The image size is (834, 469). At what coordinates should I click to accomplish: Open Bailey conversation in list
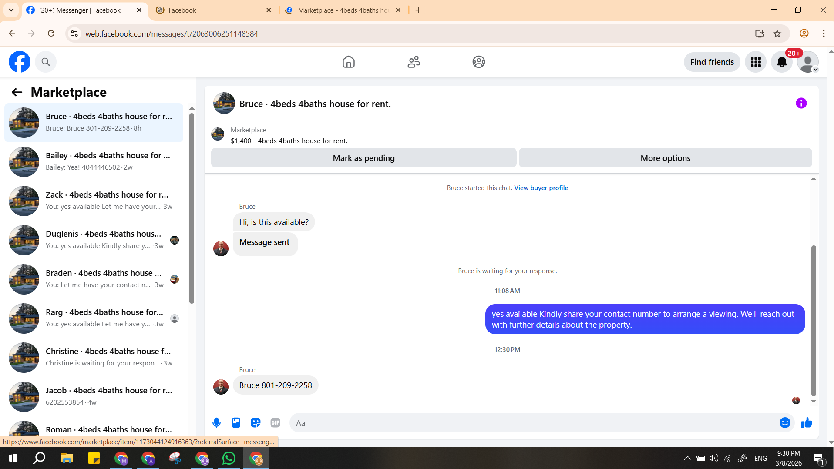94,161
